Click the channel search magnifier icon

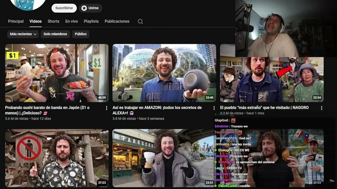pos(140,22)
